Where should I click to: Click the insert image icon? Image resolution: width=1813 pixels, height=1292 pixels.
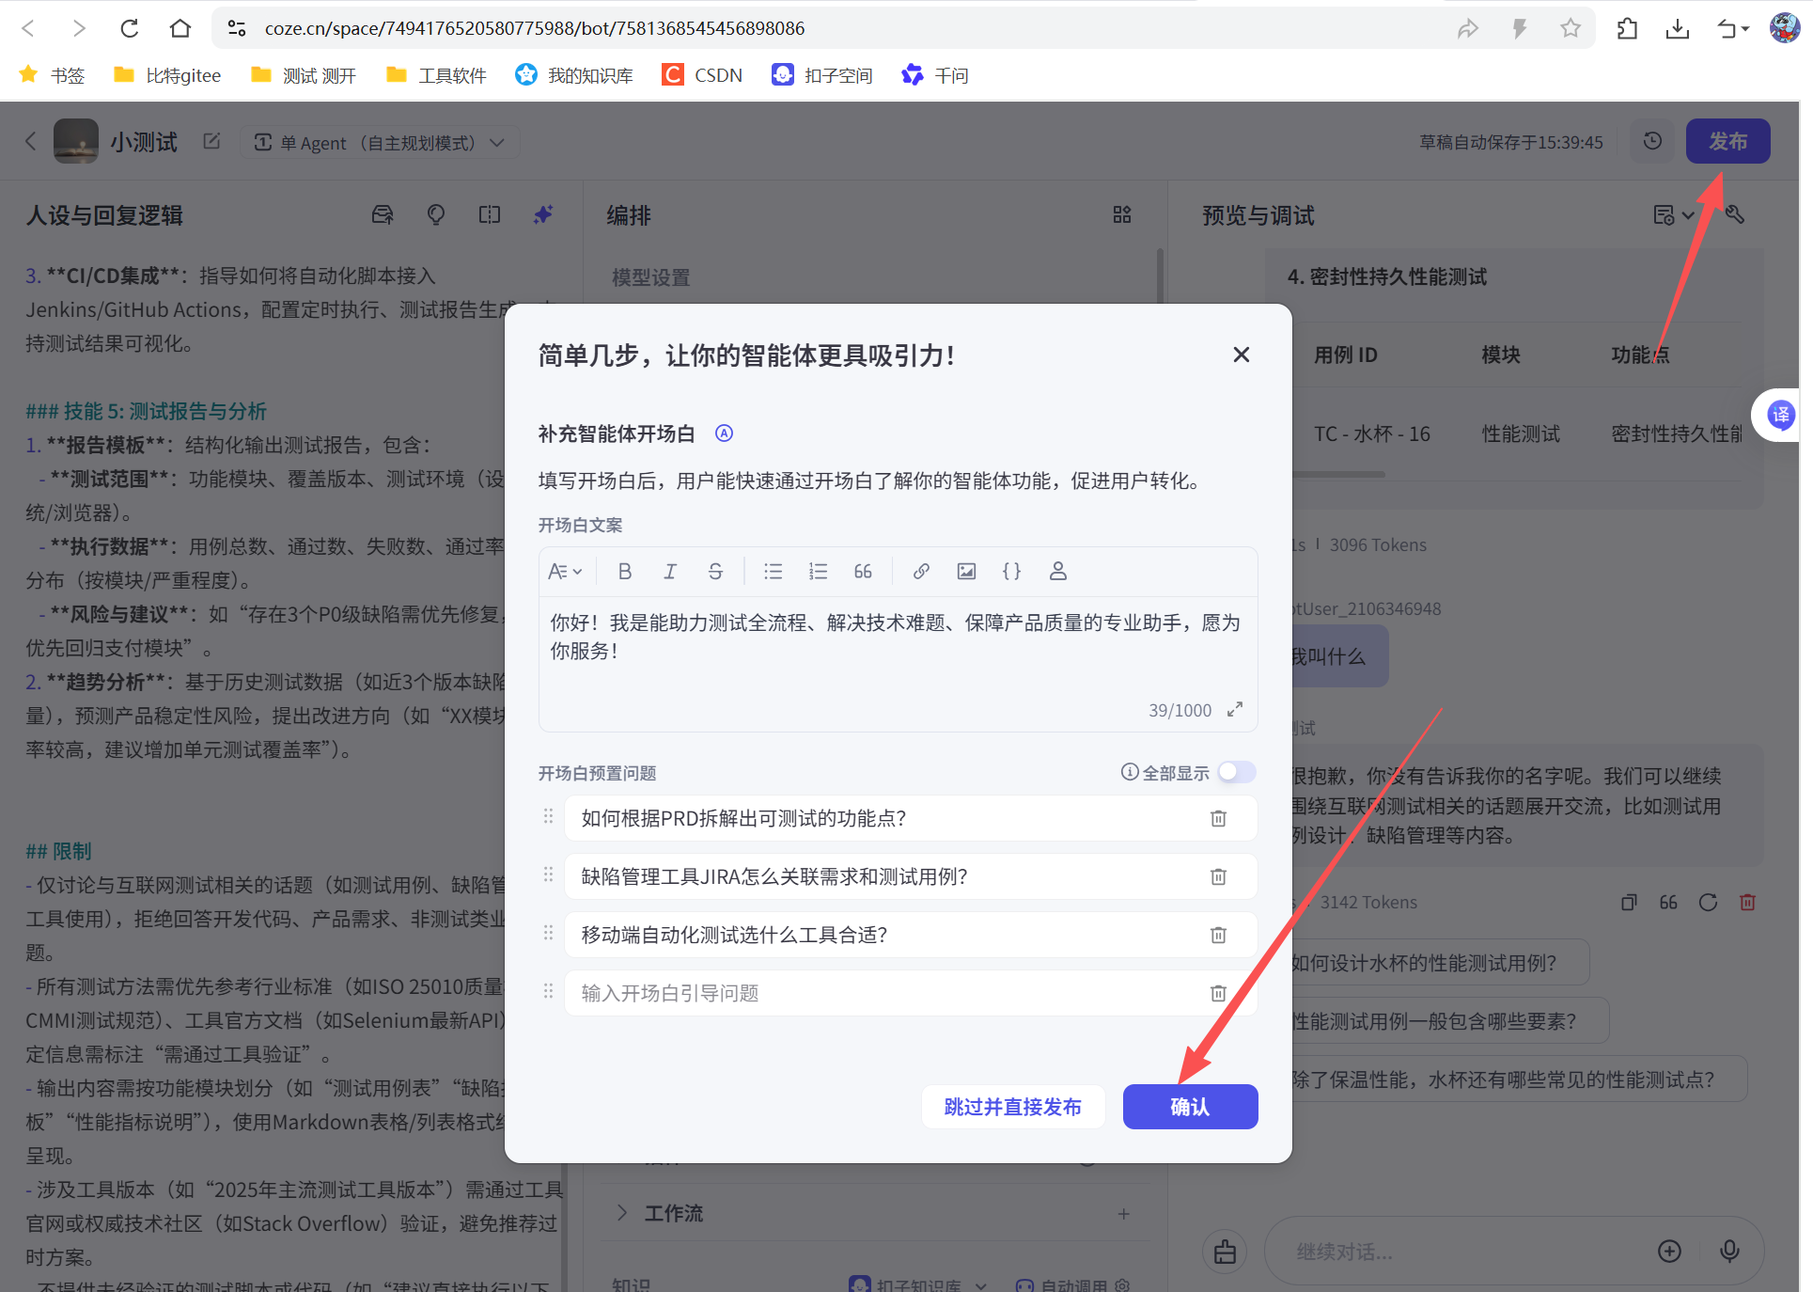click(x=966, y=572)
